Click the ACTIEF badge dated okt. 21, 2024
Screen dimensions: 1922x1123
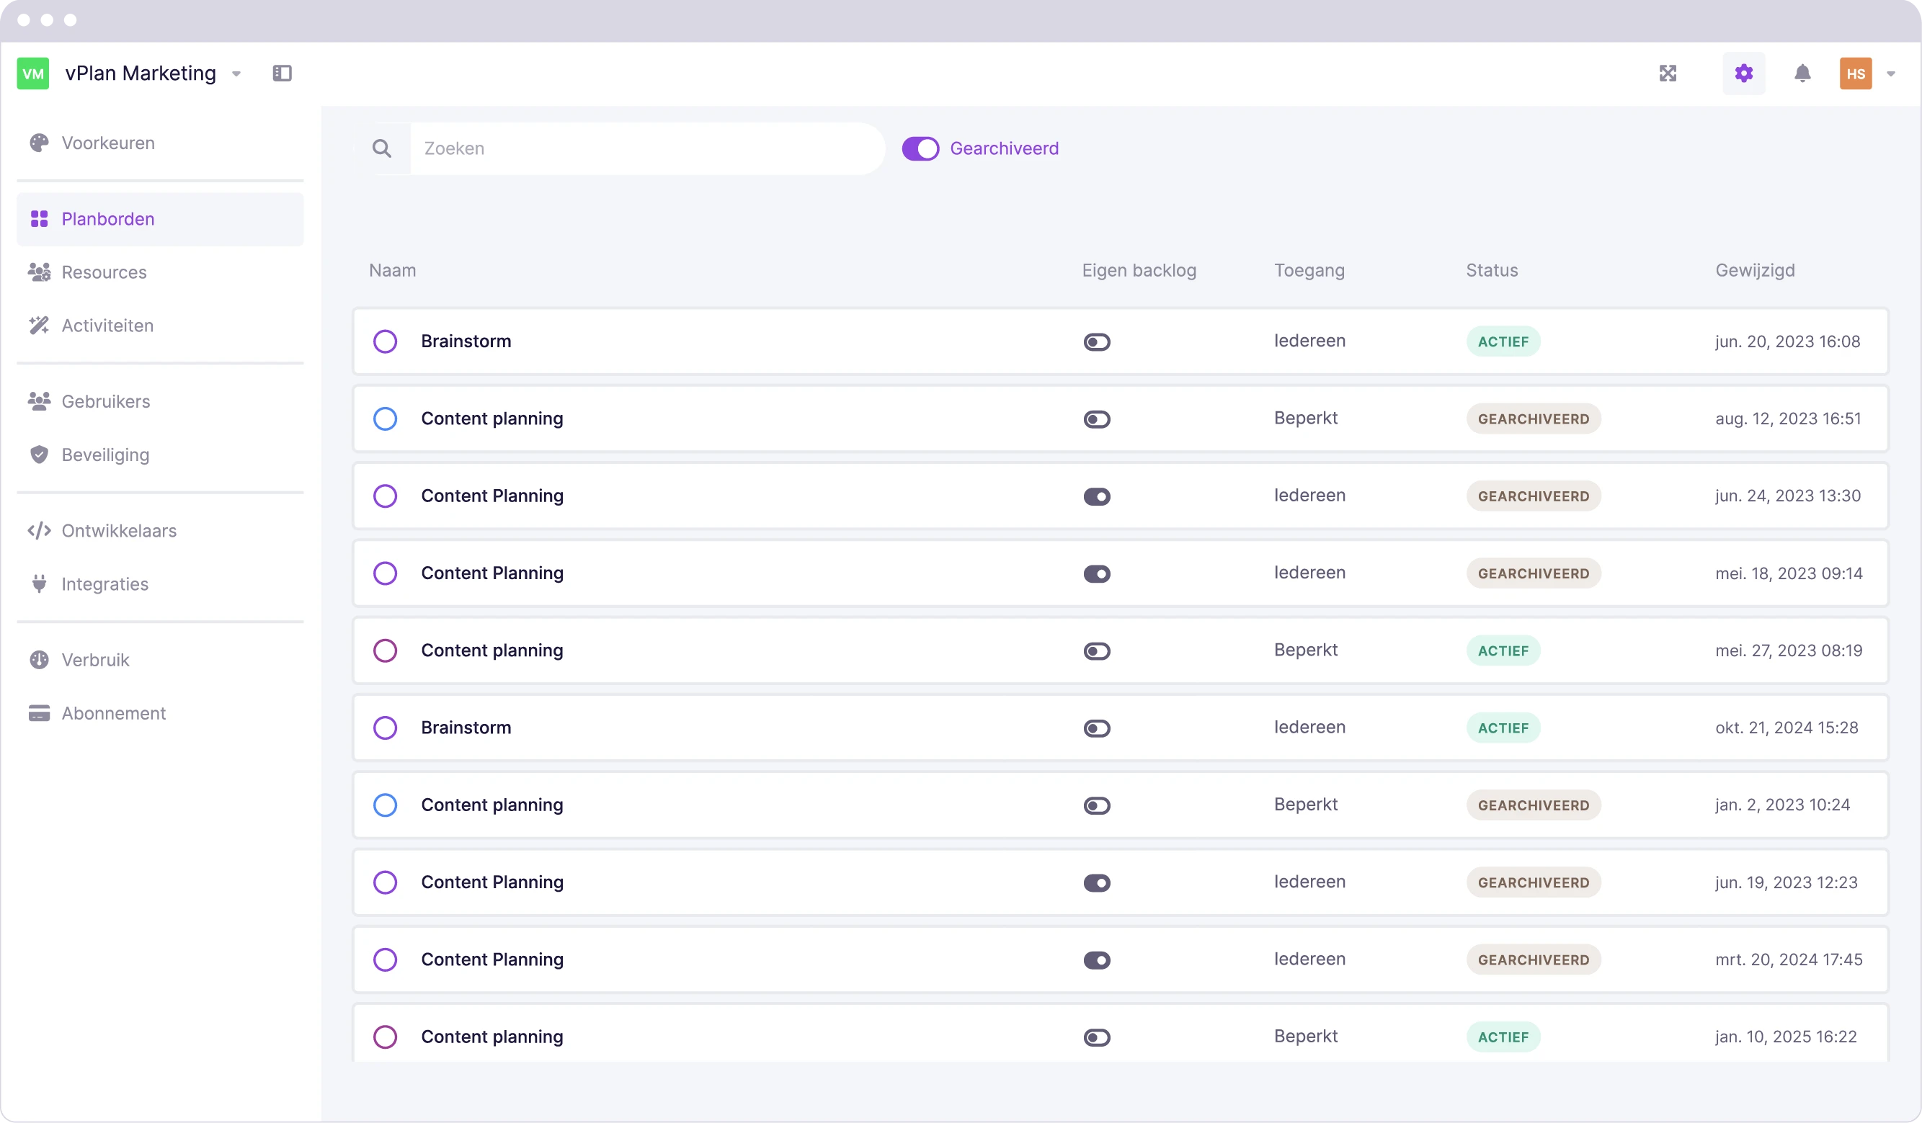1503,728
